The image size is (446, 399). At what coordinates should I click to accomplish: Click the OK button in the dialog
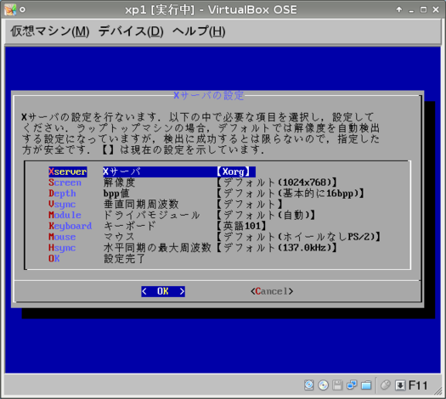(163, 291)
